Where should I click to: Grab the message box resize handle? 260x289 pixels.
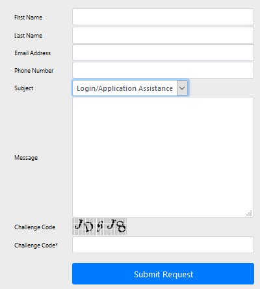249,213
